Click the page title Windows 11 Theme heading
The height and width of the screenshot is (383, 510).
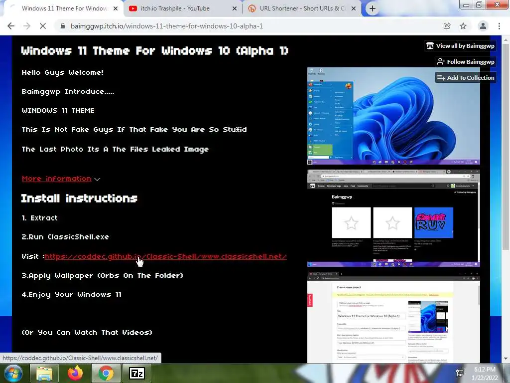[155, 51]
